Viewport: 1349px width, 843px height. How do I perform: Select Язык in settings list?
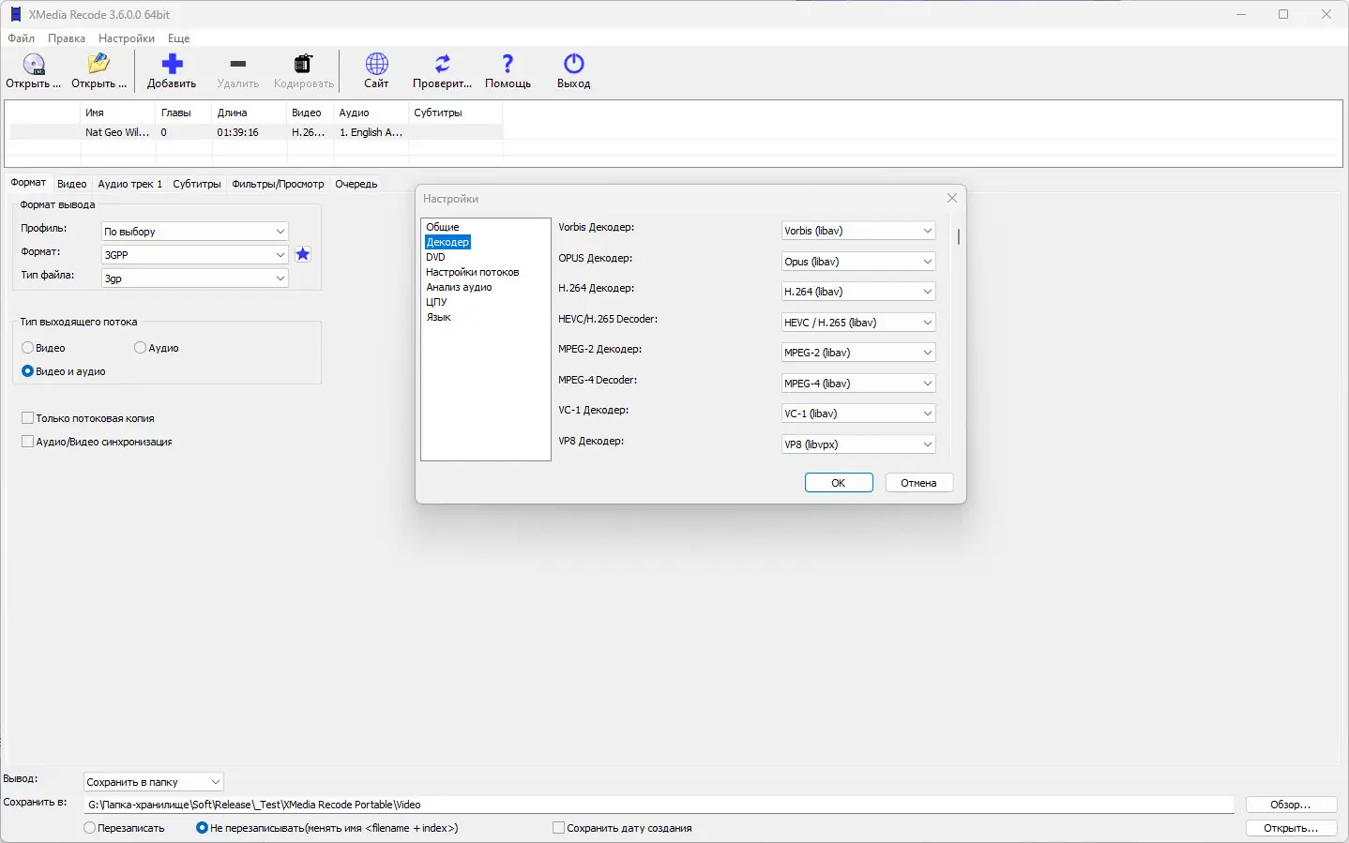[x=438, y=317]
